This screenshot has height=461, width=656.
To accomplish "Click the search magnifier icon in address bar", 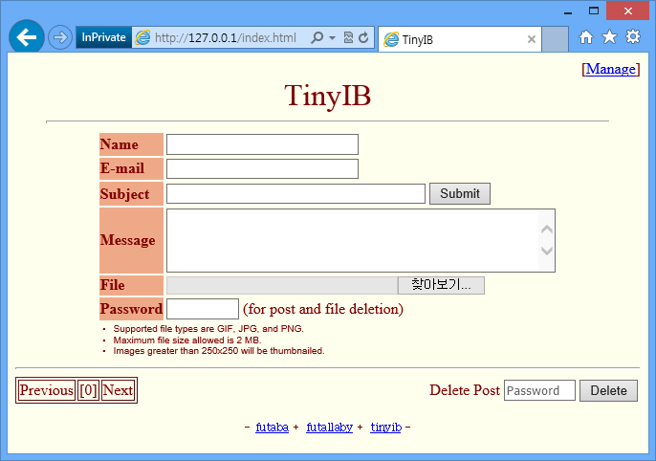I will 317,38.
